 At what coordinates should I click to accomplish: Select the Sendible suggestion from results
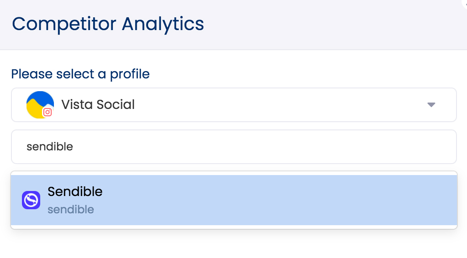point(183,200)
